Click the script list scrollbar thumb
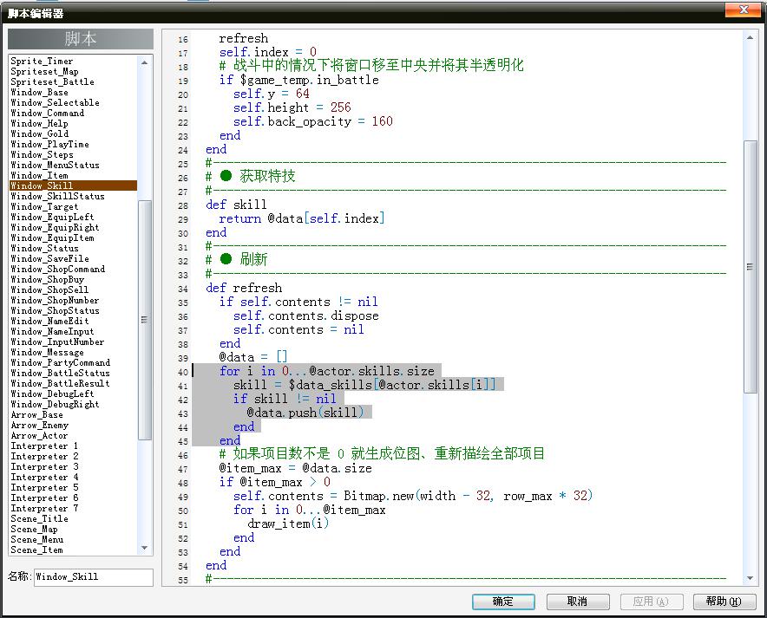 pyautogui.click(x=144, y=321)
